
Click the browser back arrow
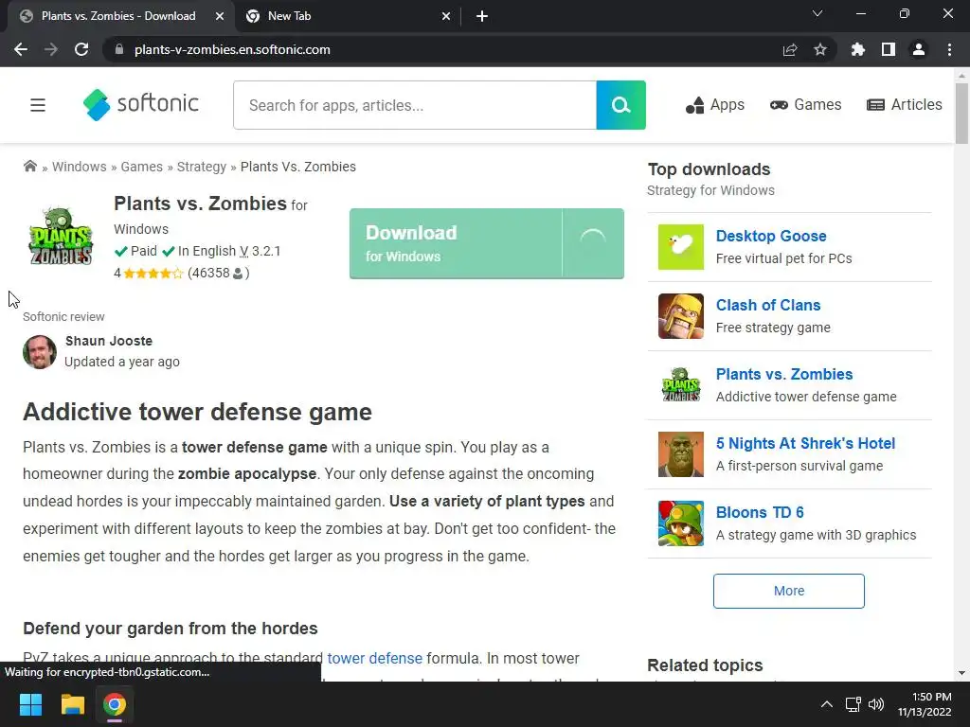pyautogui.click(x=21, y=49)
